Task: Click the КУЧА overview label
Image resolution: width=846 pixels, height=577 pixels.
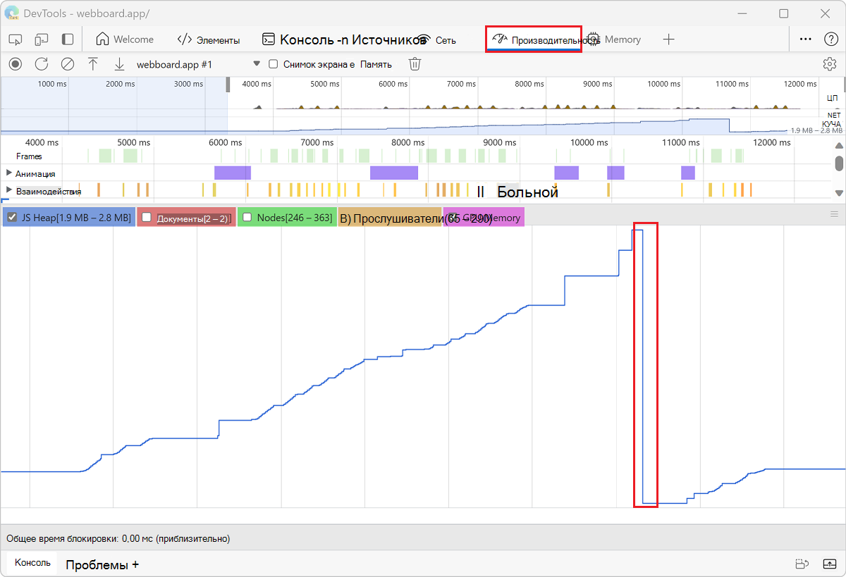Action: [831, 124]
